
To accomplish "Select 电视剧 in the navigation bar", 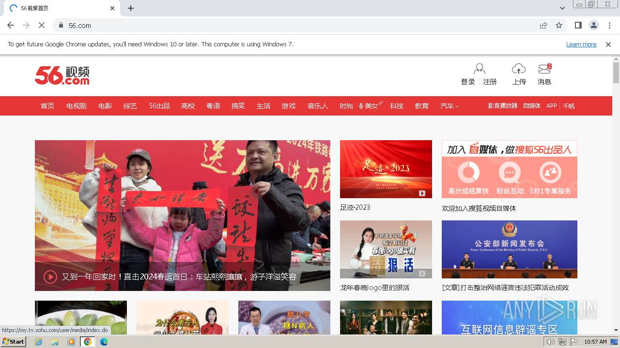I will point(77,106).
